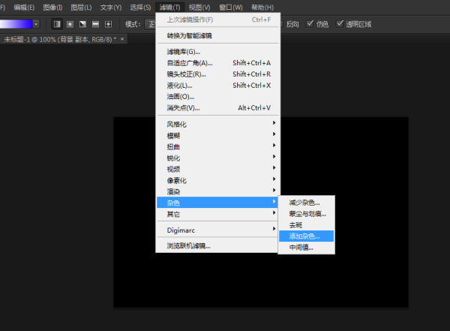Select the linear gradient icon
The height and width of the screenshot is (331, 450).
[57, 24]
